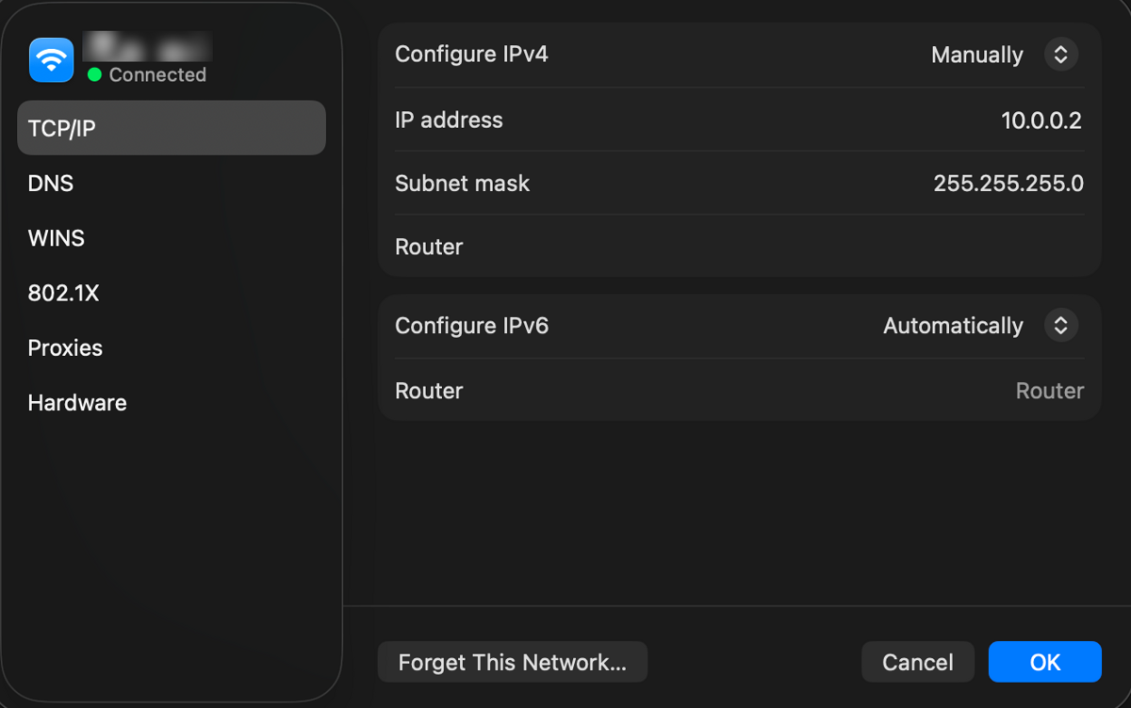
Task: Click the IP address field 10.0.0.2
Action: click(x=1041, y=121)
